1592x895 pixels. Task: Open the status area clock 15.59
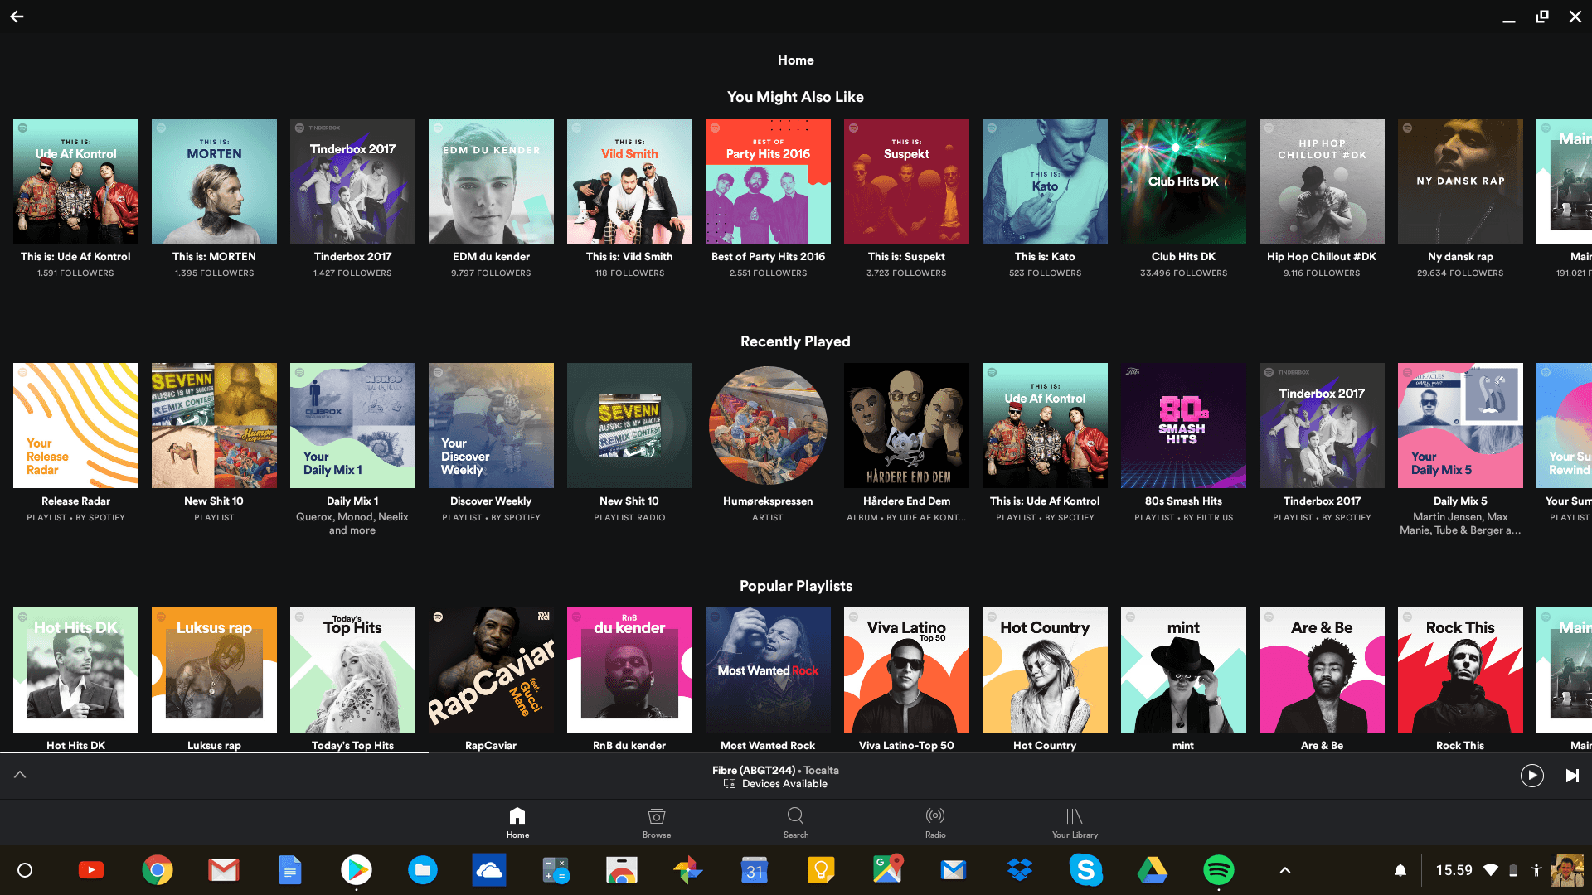1454,870
